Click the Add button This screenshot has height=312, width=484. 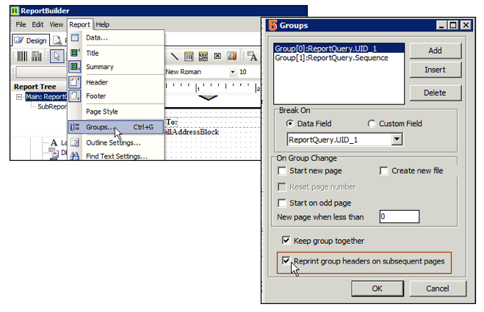click(x=436, y=51)
